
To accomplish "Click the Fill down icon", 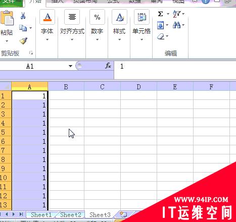I will [161, 25].
